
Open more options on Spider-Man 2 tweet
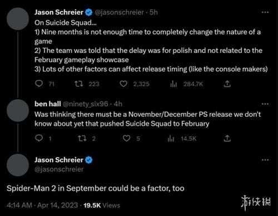(x=265, y=160)
